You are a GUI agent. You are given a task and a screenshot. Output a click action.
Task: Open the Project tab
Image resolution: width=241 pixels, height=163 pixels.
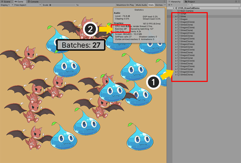[x=190, y=2]
